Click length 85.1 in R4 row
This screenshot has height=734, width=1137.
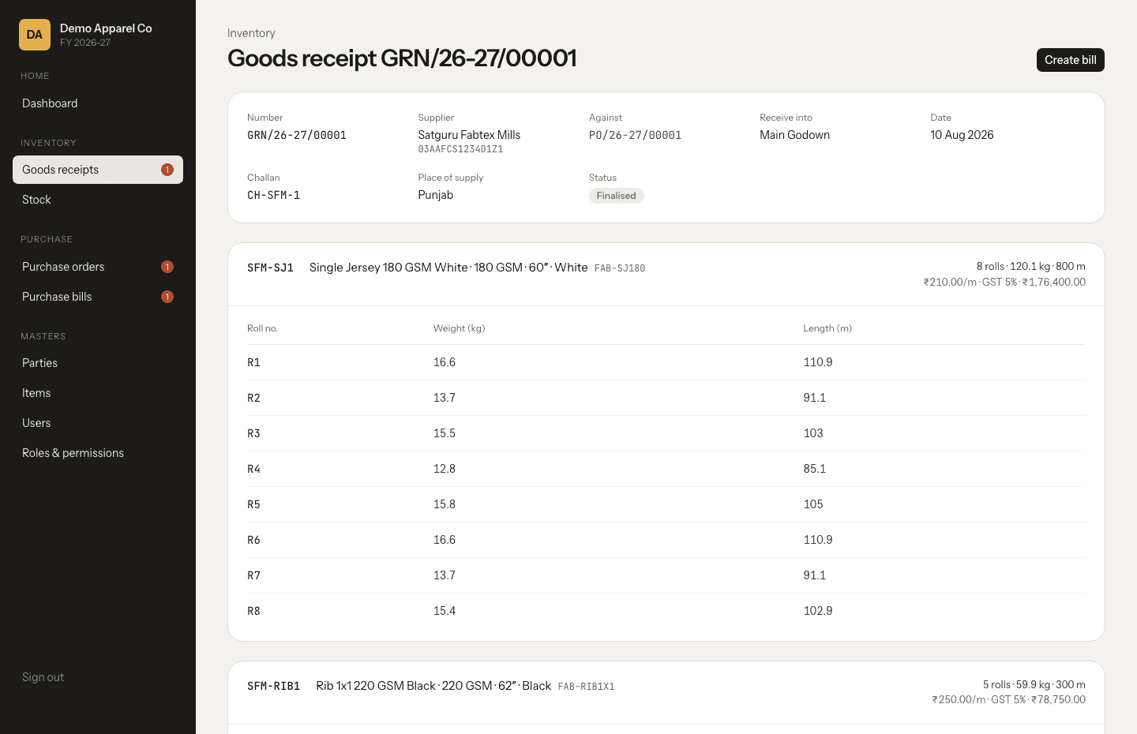pyautogui.click(x=815, y=469)
